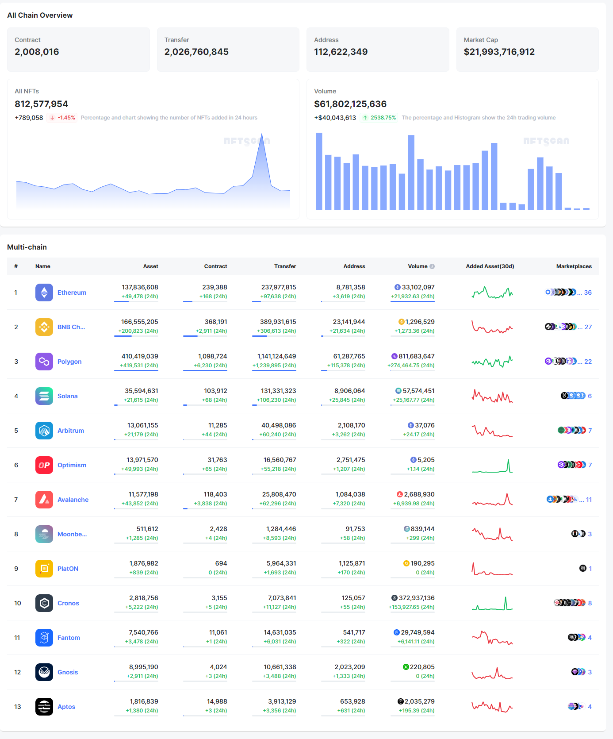
Task: Click the Address 112,622,349 overview card
Action: click(378, 50)
